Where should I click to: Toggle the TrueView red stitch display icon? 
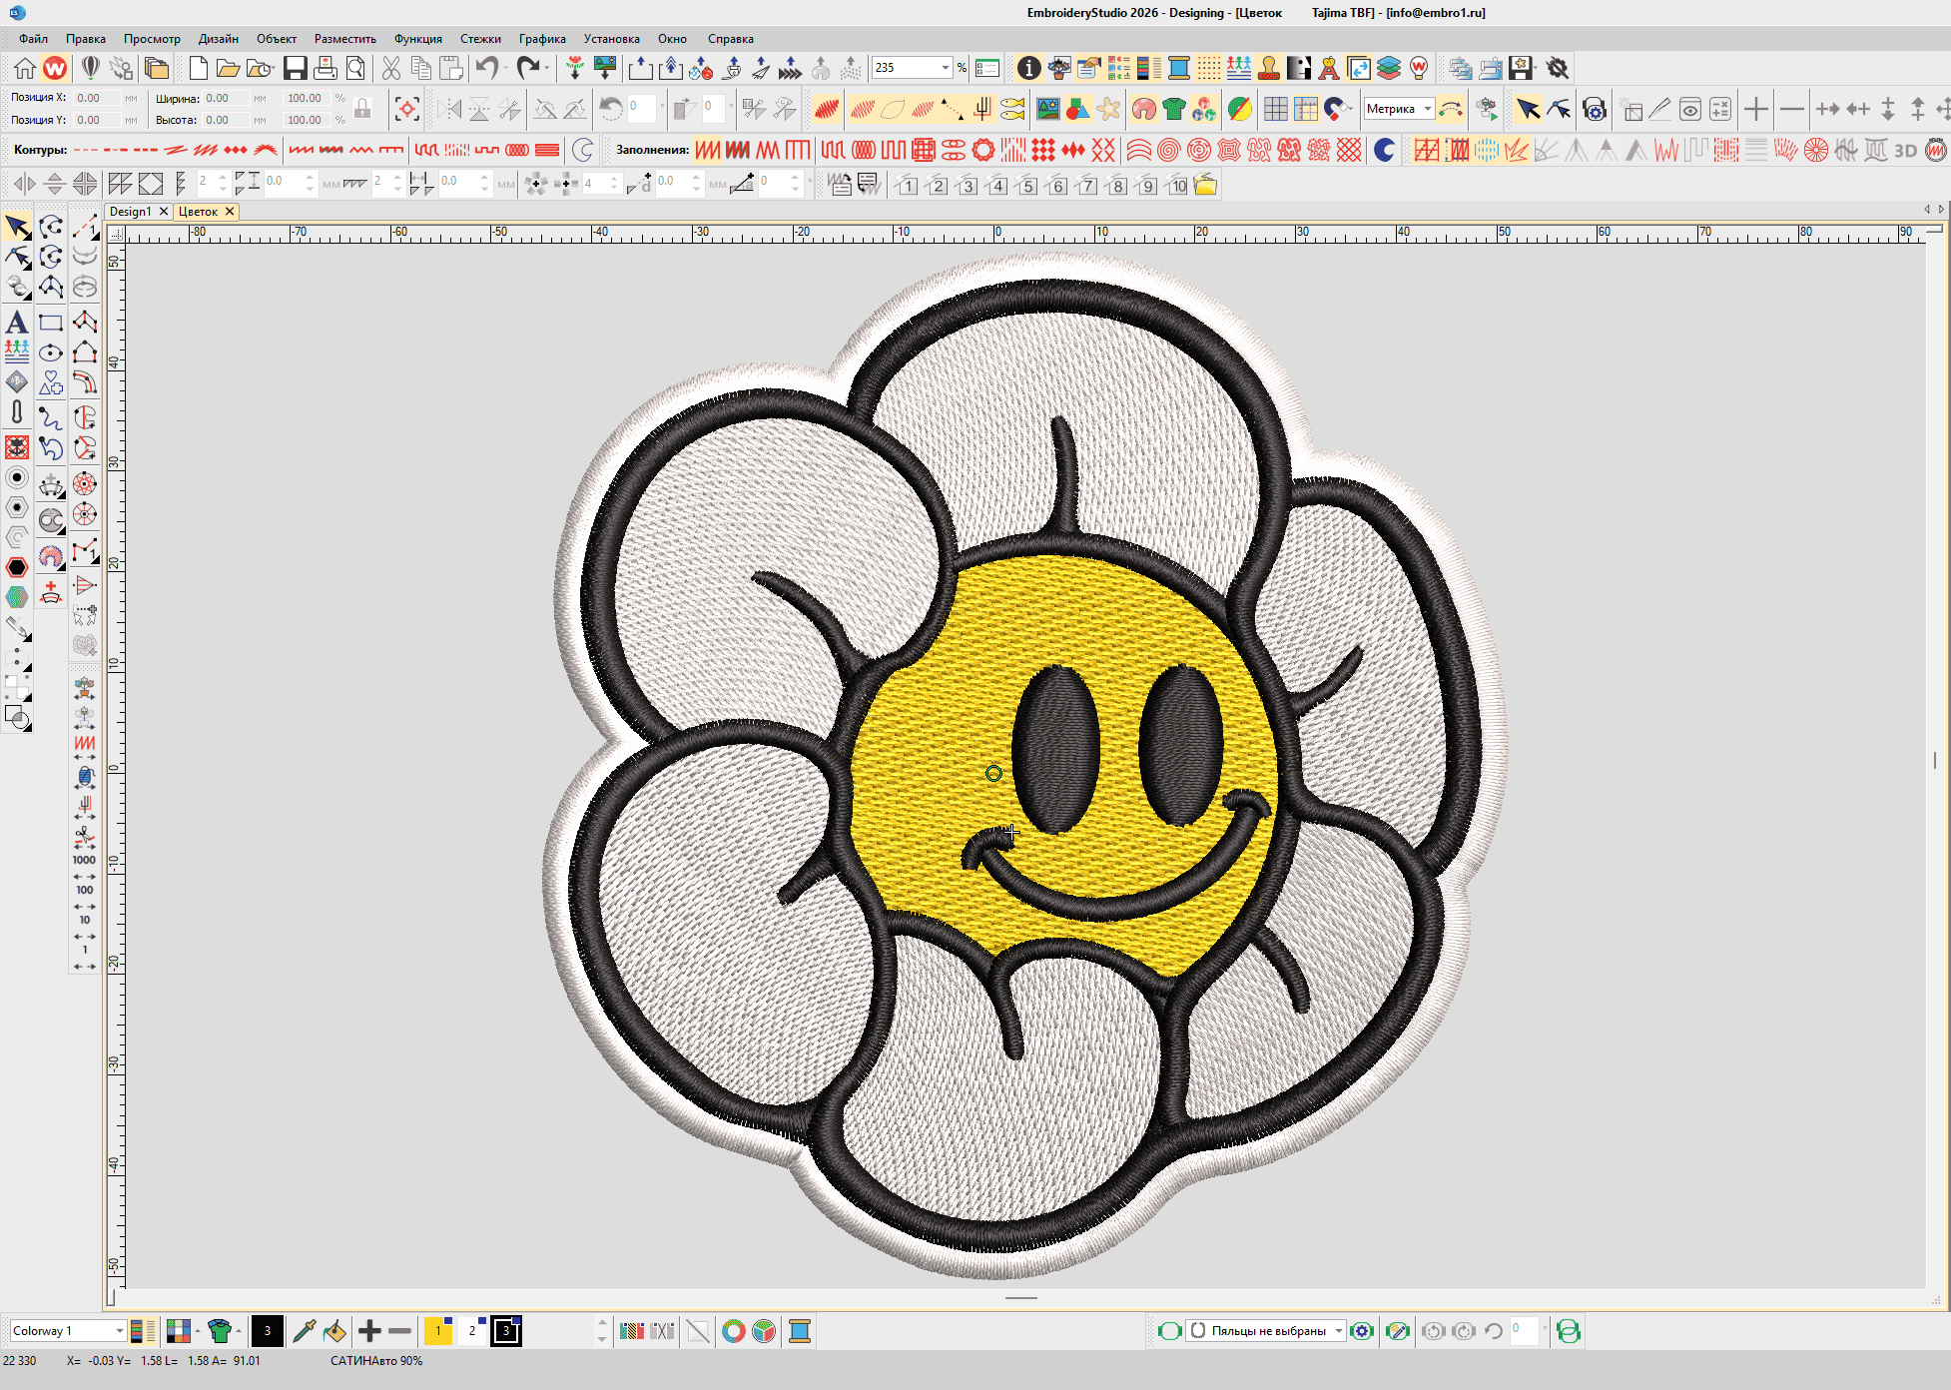(x=827, y=109)
